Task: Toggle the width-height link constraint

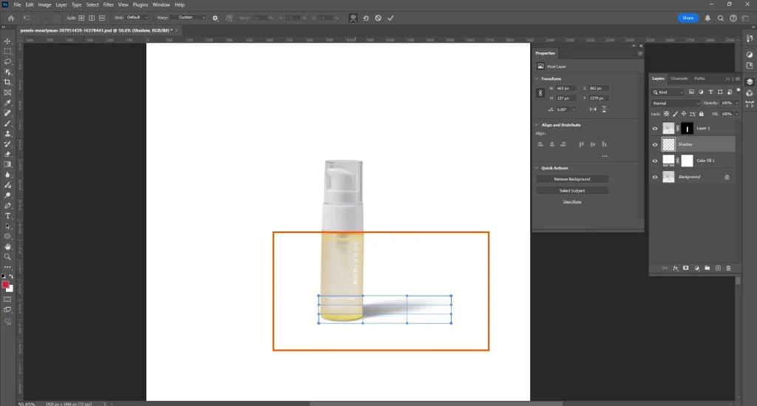Action: 540,93
